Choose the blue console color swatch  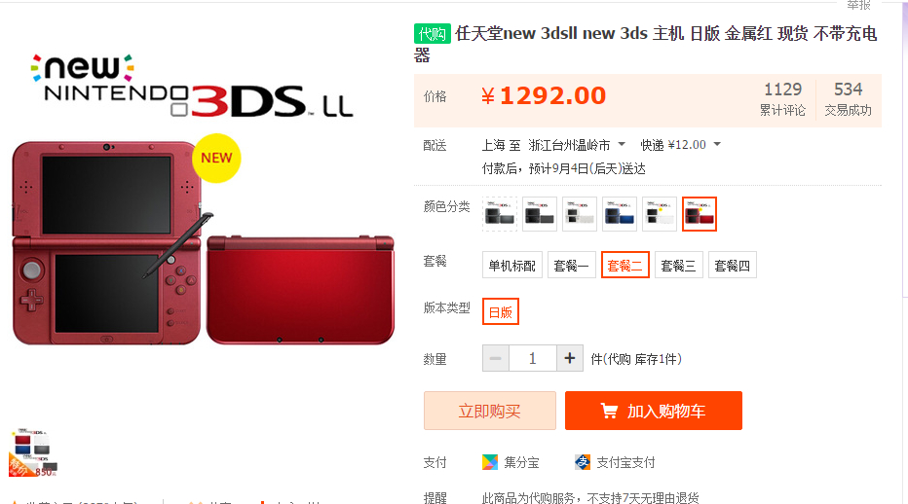(x=619, y=214)
